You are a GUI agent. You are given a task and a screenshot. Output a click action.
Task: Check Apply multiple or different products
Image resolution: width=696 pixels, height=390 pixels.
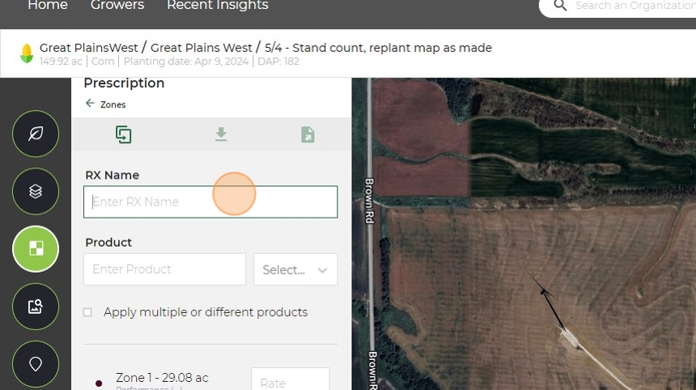[x=88, y=312]
